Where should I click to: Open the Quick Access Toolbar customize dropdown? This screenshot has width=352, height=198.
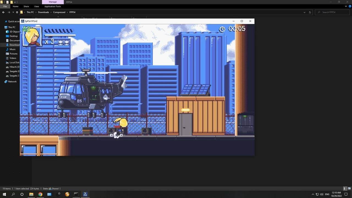pos(15,2)
